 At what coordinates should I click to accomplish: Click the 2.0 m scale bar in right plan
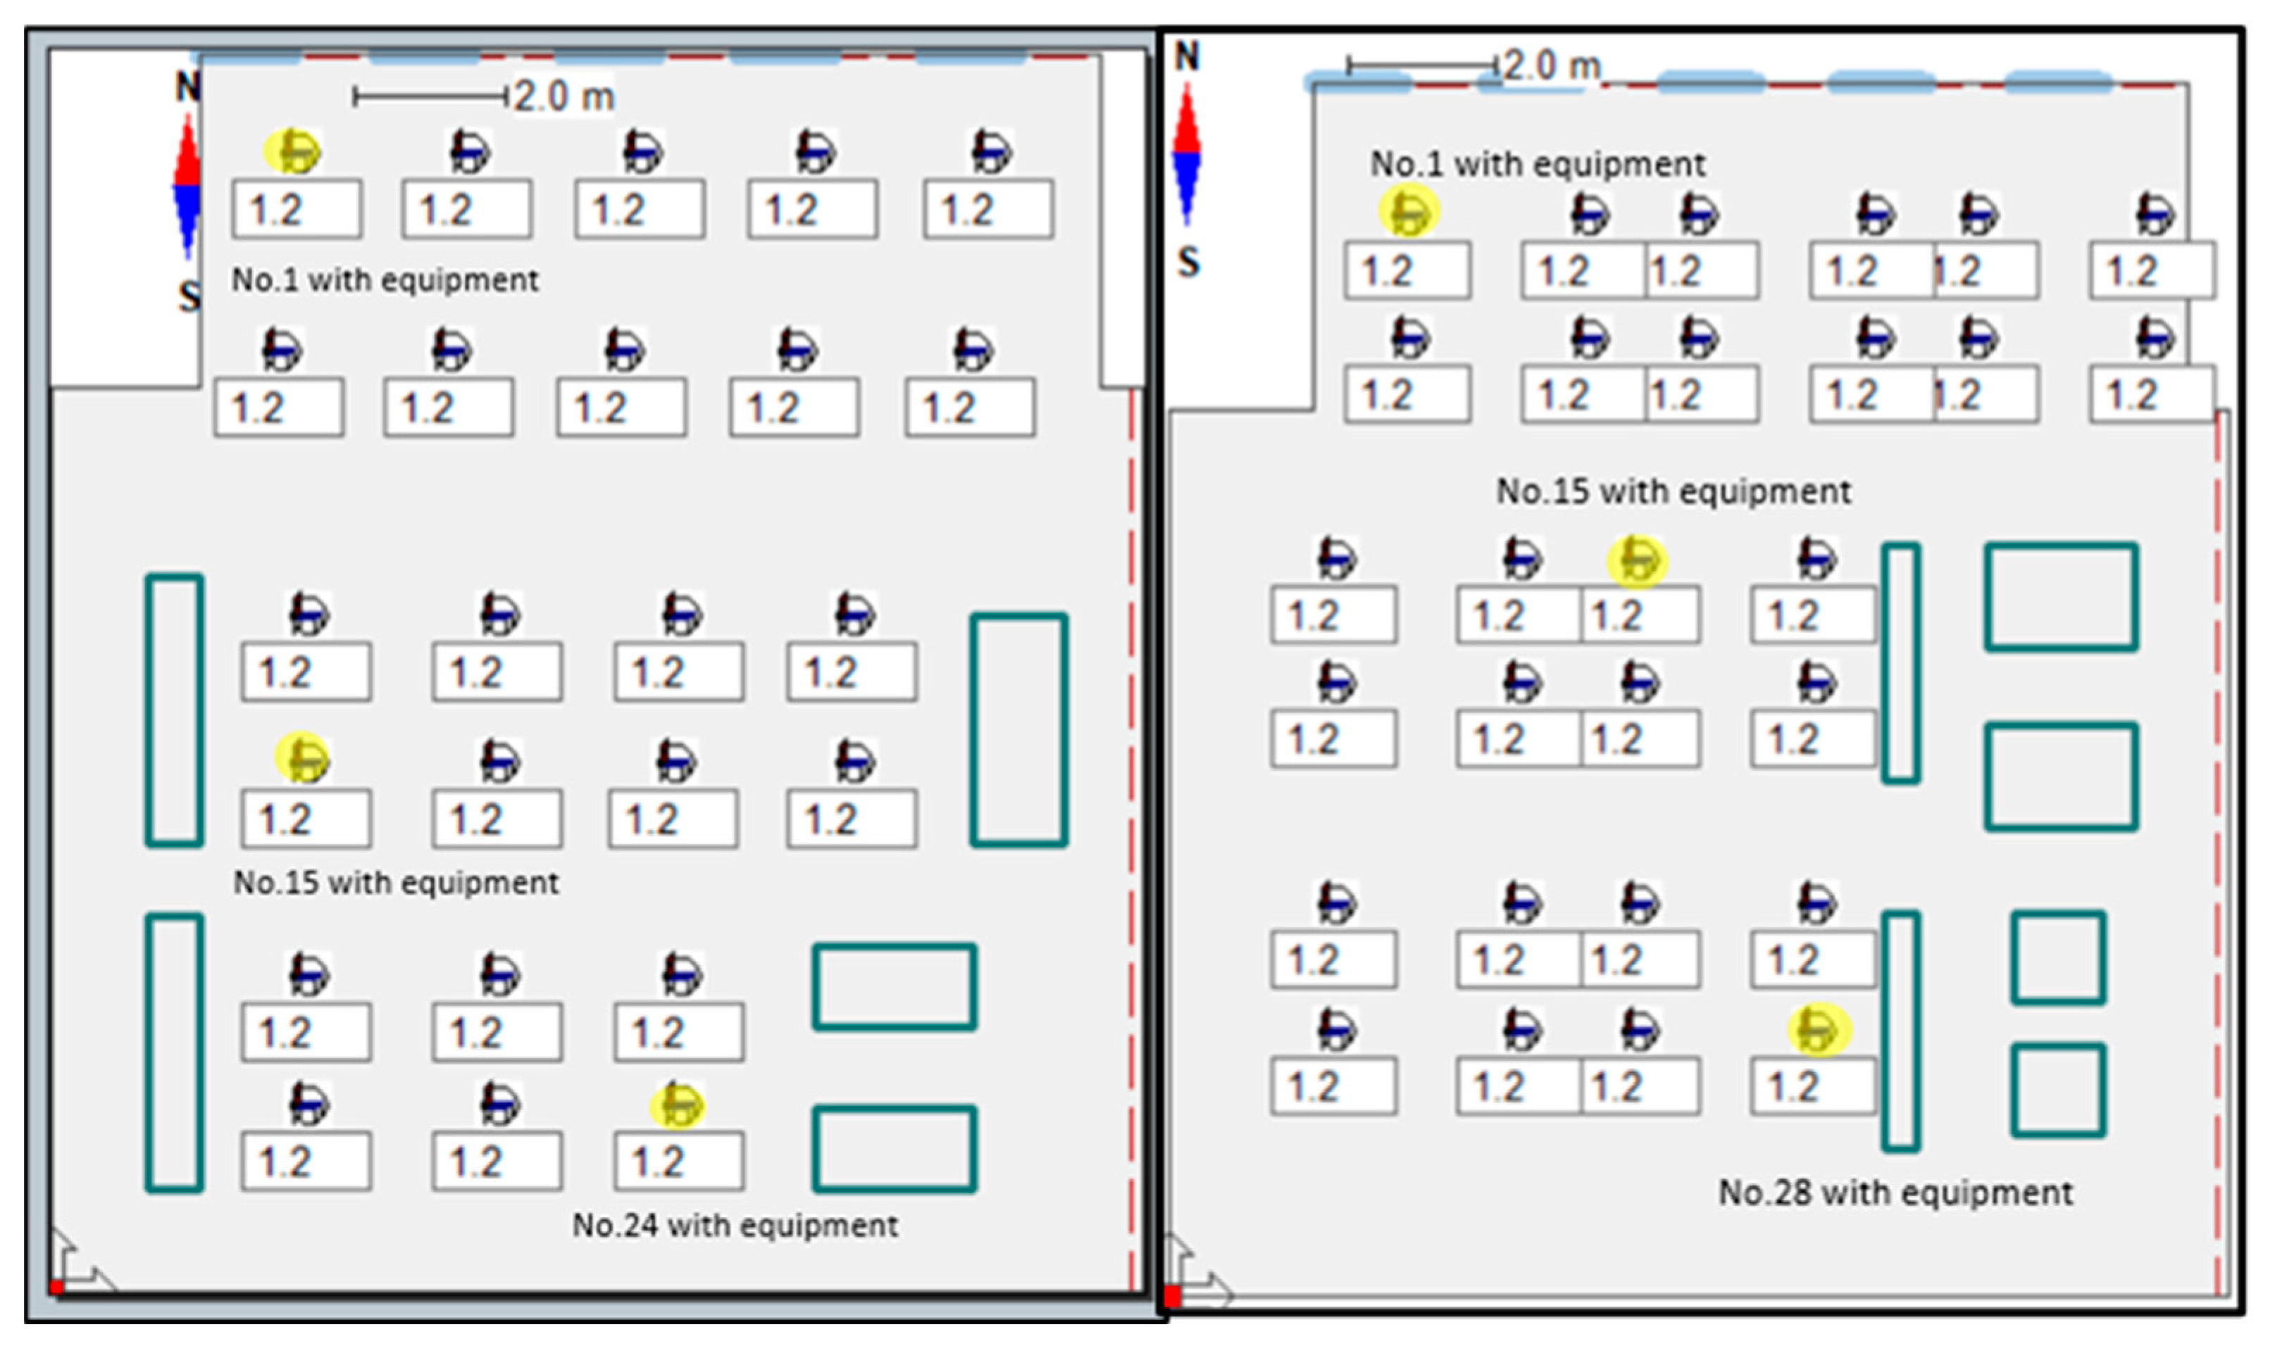click(1422, 65)
